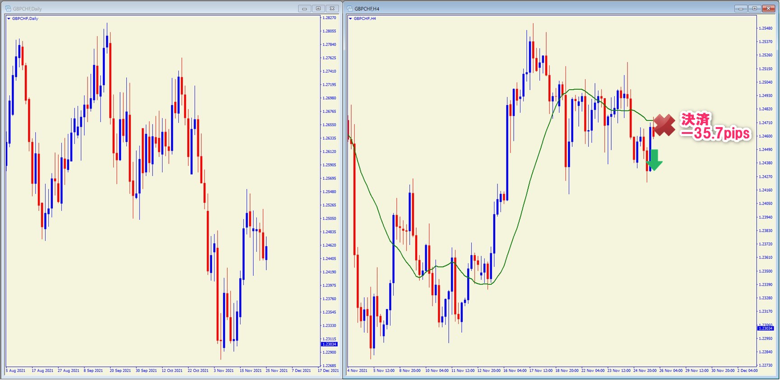Click the 23 Nov 12:00 time label
The width and height of the screenshot is (780, 380).
click(619, 371)
